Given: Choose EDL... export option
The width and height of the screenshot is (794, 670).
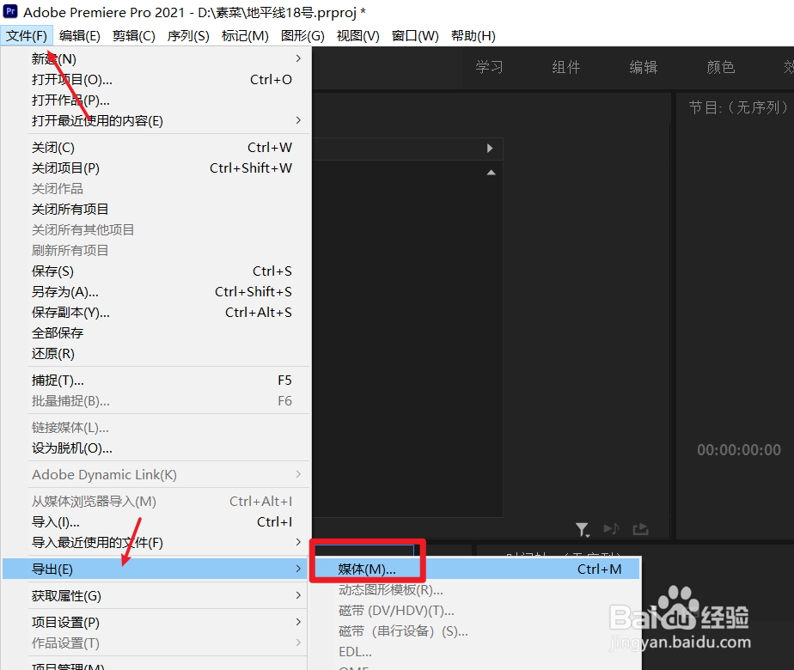Looking at the screenshot, I should pos(476,652).
